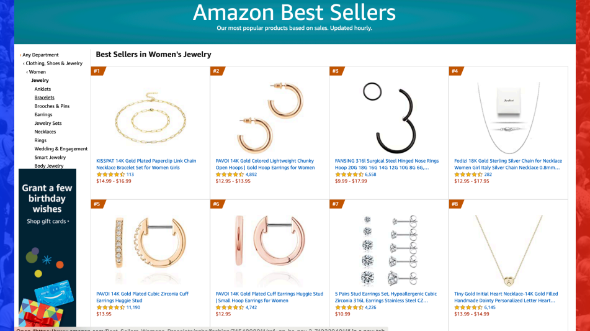This screenshot has width=590, height=331.
Task: Click star rating of Fodizi silver chain
Action: 468,175
